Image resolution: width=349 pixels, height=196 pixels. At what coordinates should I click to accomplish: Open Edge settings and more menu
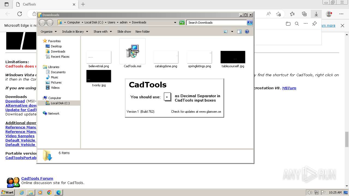(x=341, y=14)
